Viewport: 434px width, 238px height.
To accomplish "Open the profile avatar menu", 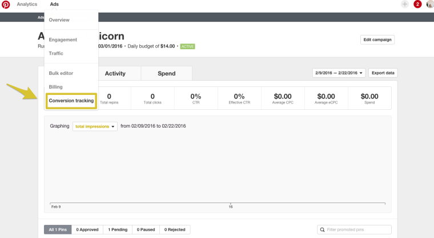I will 429,5.
